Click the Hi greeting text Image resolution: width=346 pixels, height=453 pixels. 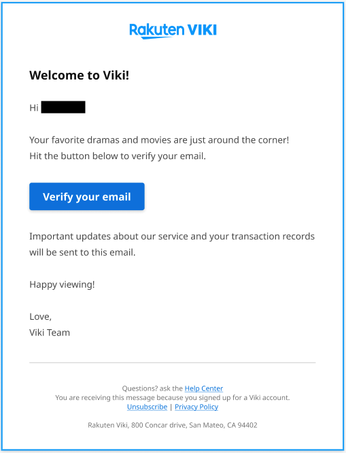pos(34,107)
